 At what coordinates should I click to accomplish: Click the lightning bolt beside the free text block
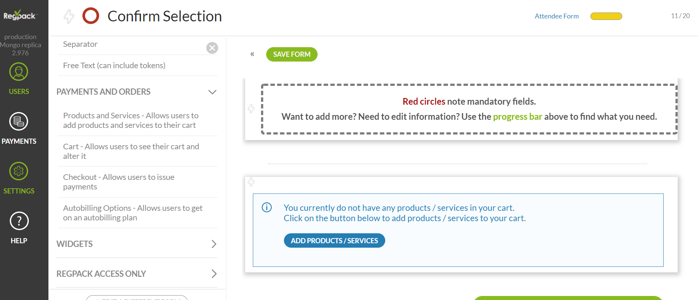click(x=251, y=108)
